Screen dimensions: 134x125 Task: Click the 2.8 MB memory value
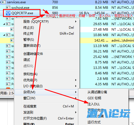pyautogui.click(x=102, y=79)
